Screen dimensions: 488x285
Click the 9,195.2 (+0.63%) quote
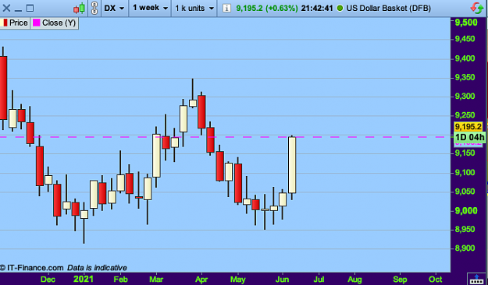point(267,8)
